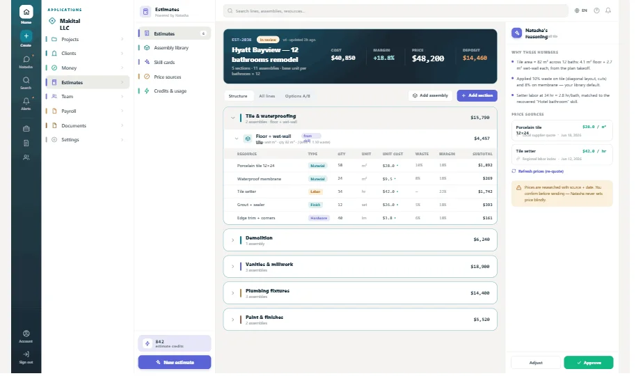643x376 pixels.
Task: Click the $14,460 deposit value
Action: (475, 58)
